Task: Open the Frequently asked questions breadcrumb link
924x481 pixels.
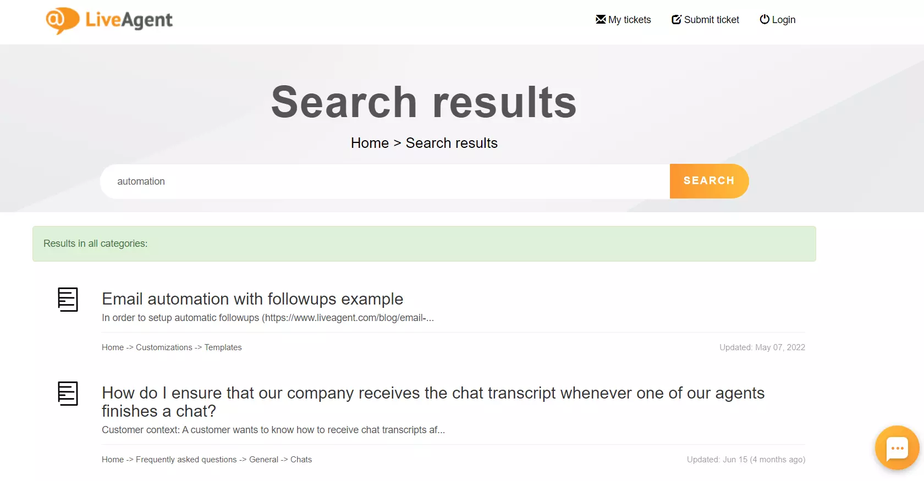Action: pos(185,460)
